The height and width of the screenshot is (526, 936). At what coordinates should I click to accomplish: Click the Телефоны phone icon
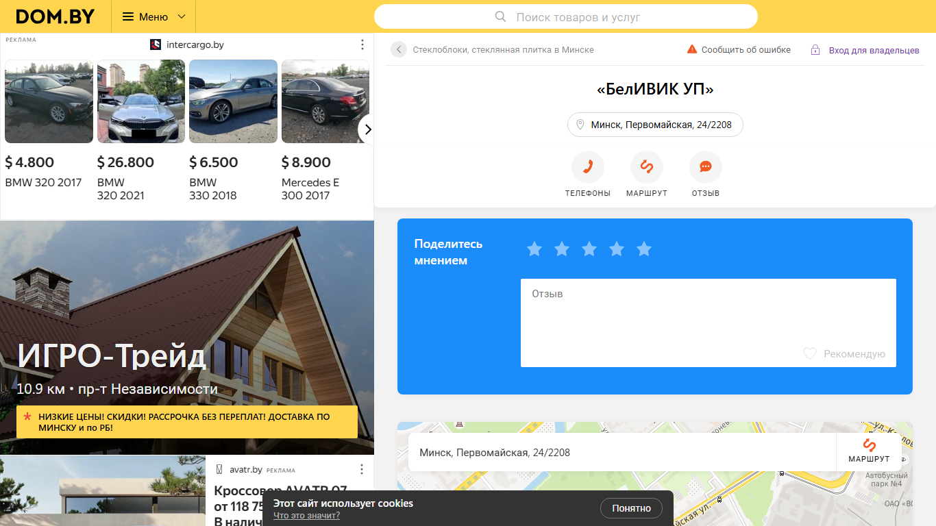point(588,167)
